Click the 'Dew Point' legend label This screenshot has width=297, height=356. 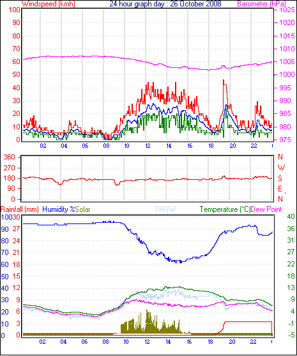click(266, 209)
